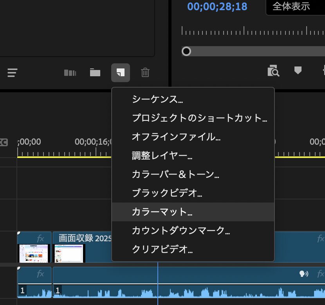
Task: Pick カラーバー＆トーン… from the list
Action: pyautogui.click(x=175, y=174)
